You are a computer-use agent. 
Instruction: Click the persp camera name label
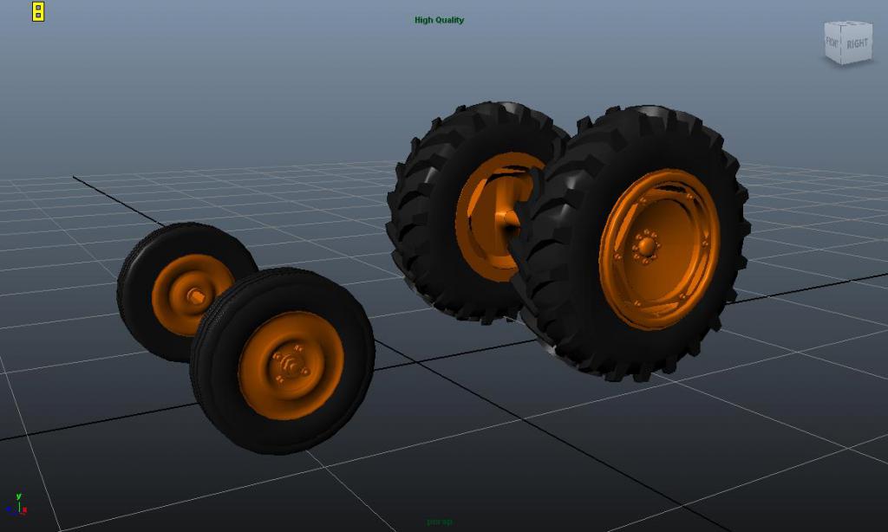pos(440,522)
